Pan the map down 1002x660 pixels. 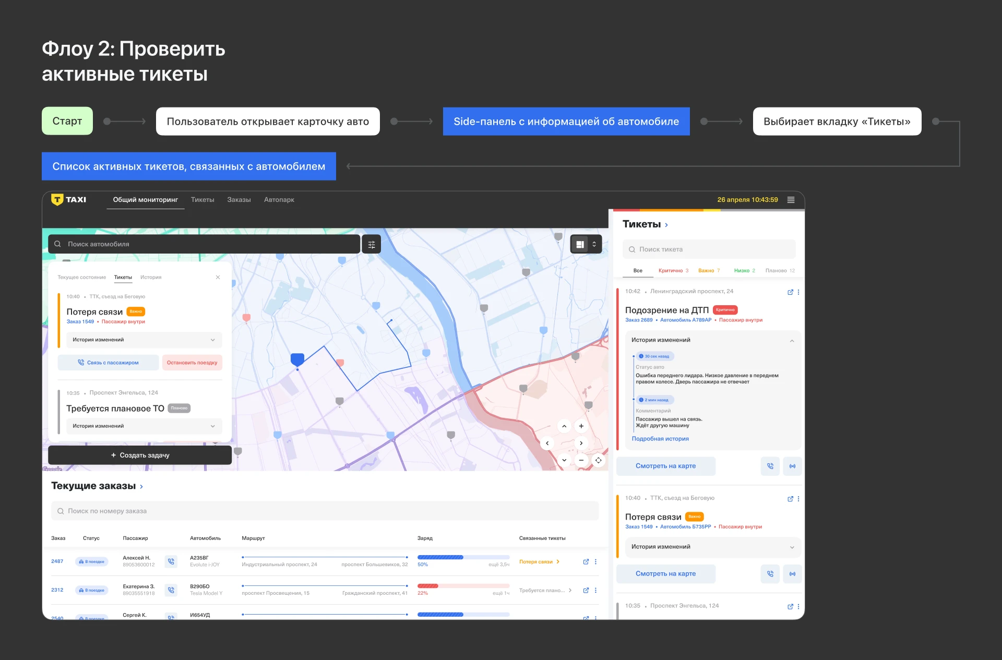(x=564, y=460)
